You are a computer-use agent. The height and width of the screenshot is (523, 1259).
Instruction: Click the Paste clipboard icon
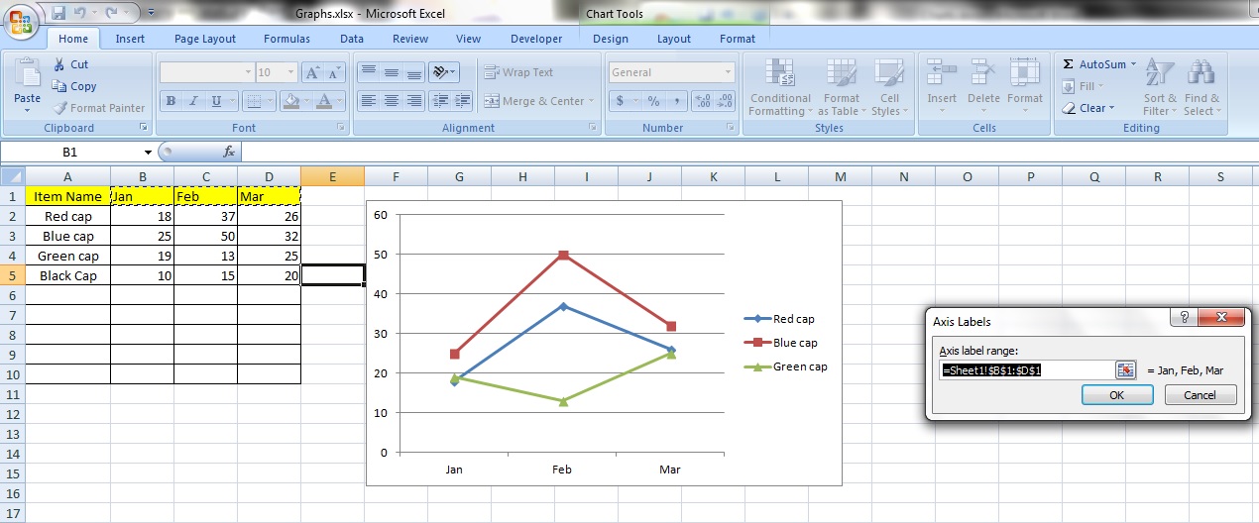[x=27, y=74]
